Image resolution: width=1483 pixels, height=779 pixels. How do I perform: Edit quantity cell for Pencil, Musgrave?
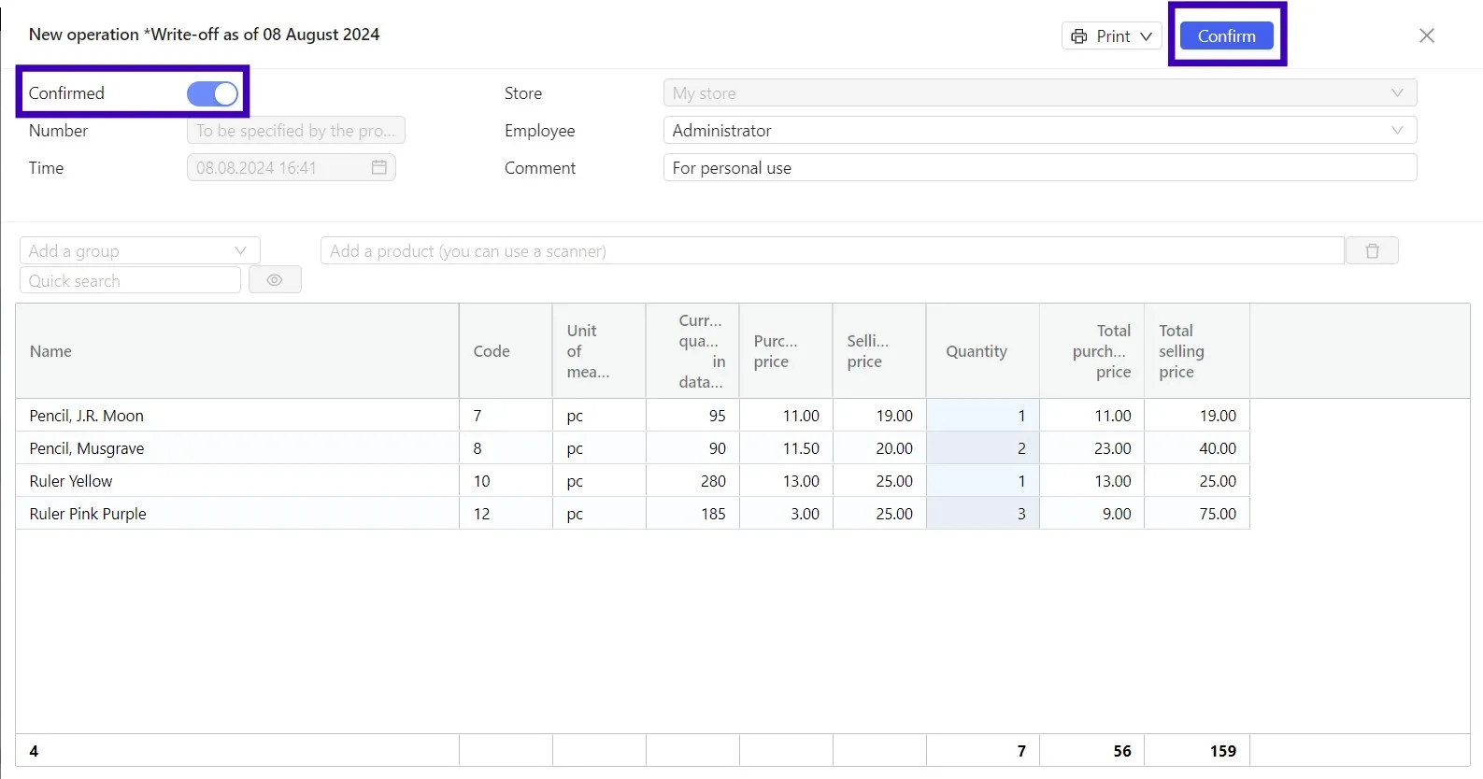point(982,448)
